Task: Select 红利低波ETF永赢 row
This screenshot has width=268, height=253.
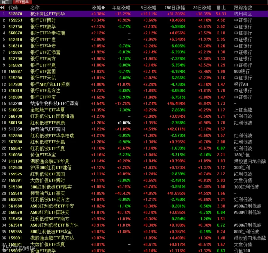Action: point(134,142)
